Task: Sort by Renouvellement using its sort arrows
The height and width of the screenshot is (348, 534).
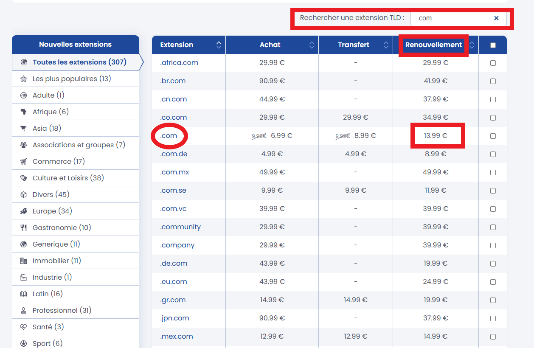Action: tap(472, 45)
